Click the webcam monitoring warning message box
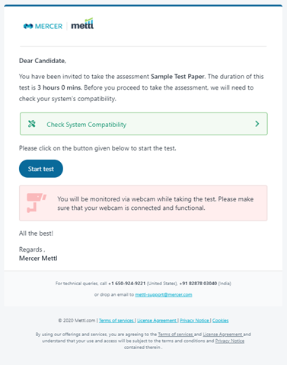 click(x=143, y=203)
